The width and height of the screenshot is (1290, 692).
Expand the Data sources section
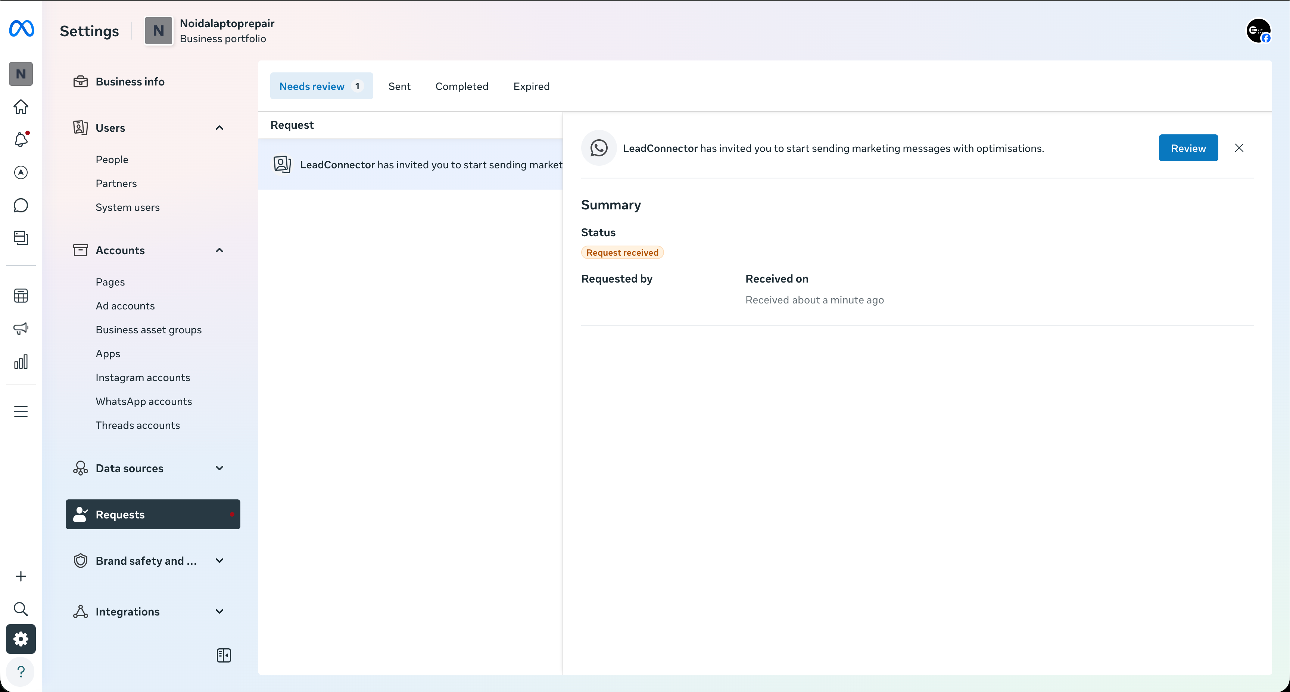(x=219, y=468)
